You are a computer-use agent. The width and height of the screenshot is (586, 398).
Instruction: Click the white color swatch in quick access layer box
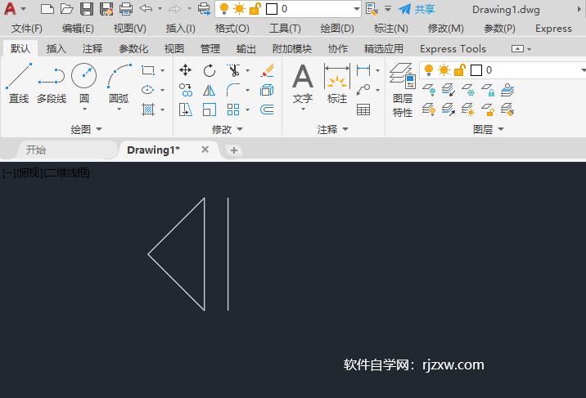[x=272, y=9]
